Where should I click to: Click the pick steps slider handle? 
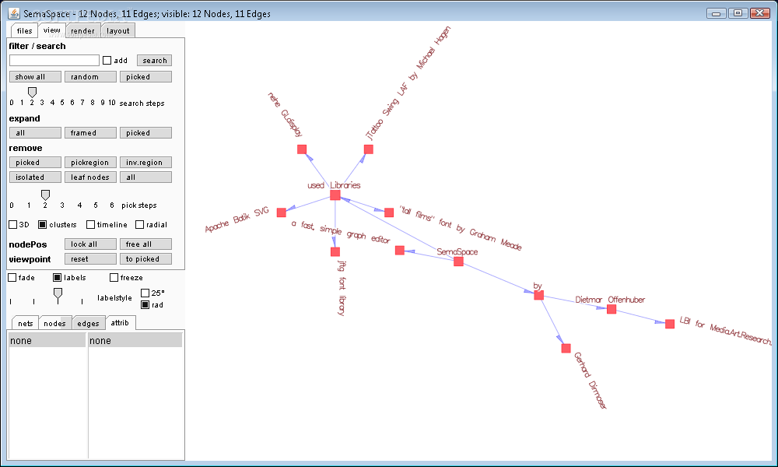[45, 195]
